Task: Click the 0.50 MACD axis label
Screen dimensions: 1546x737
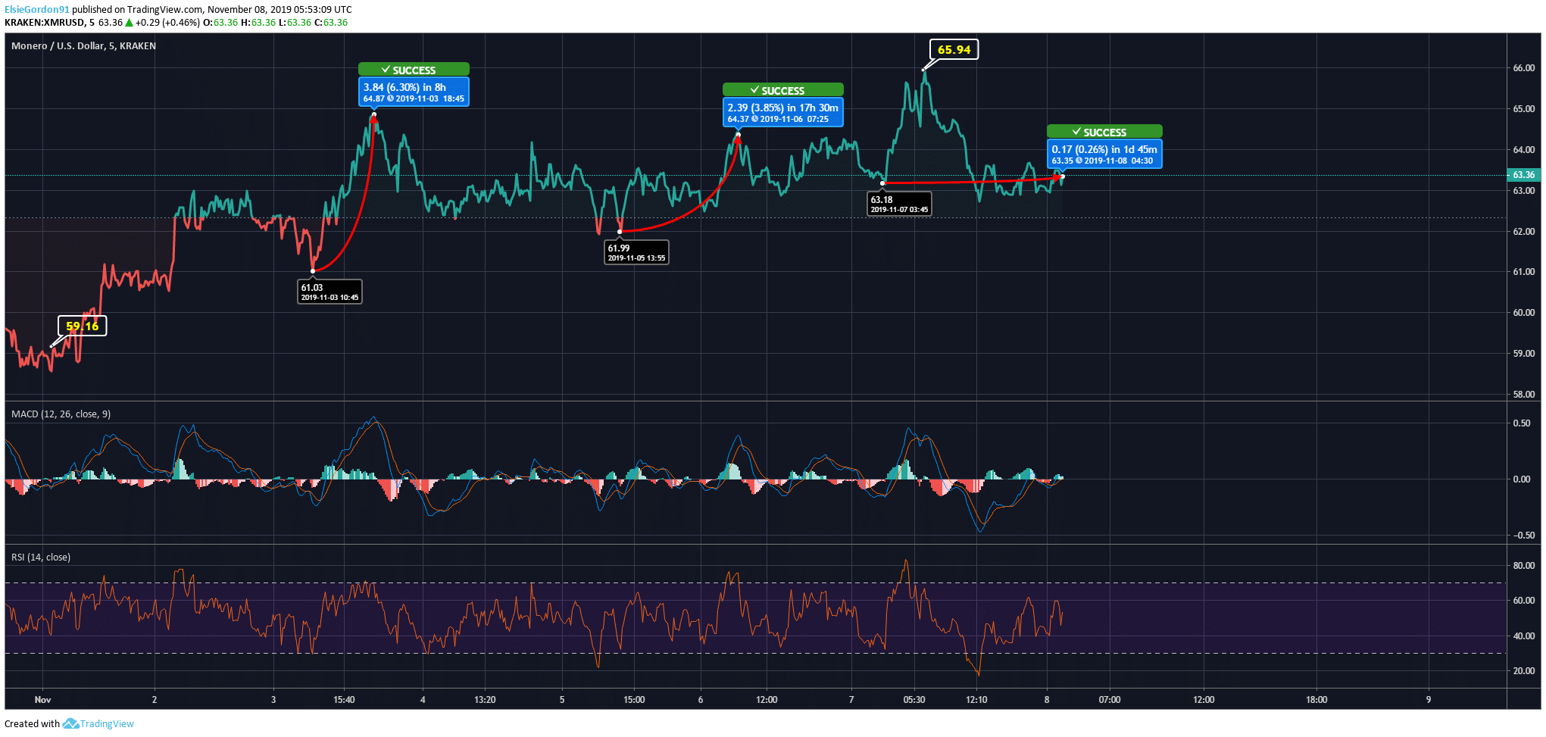Action: coord(1521,423)
